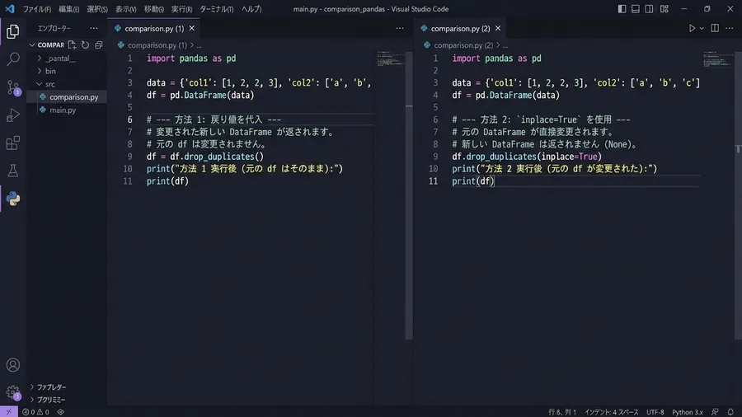Click comparison.py (1) breadcrumb
This screenshot has height=417, width=742.
point(157,45)
